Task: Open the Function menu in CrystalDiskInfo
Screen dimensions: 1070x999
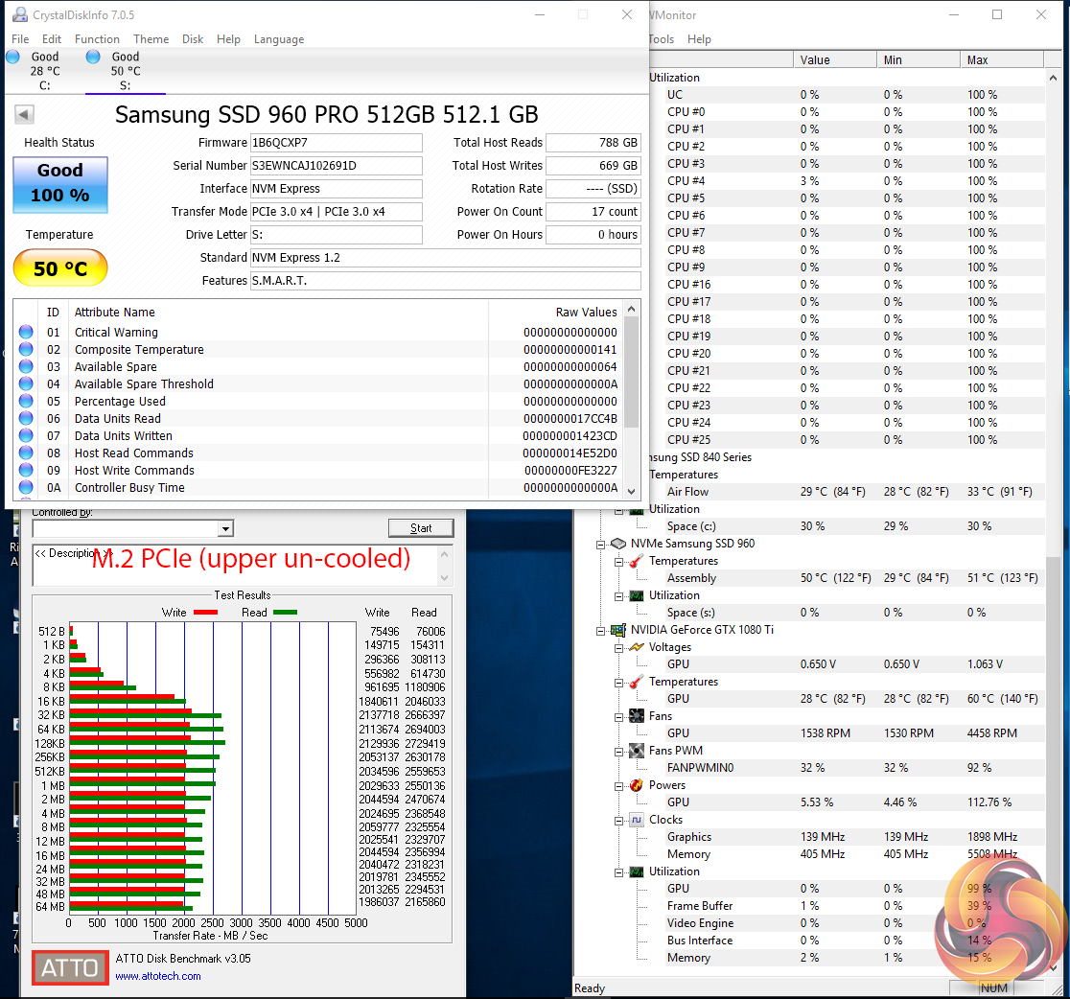Action: [97, 39]
